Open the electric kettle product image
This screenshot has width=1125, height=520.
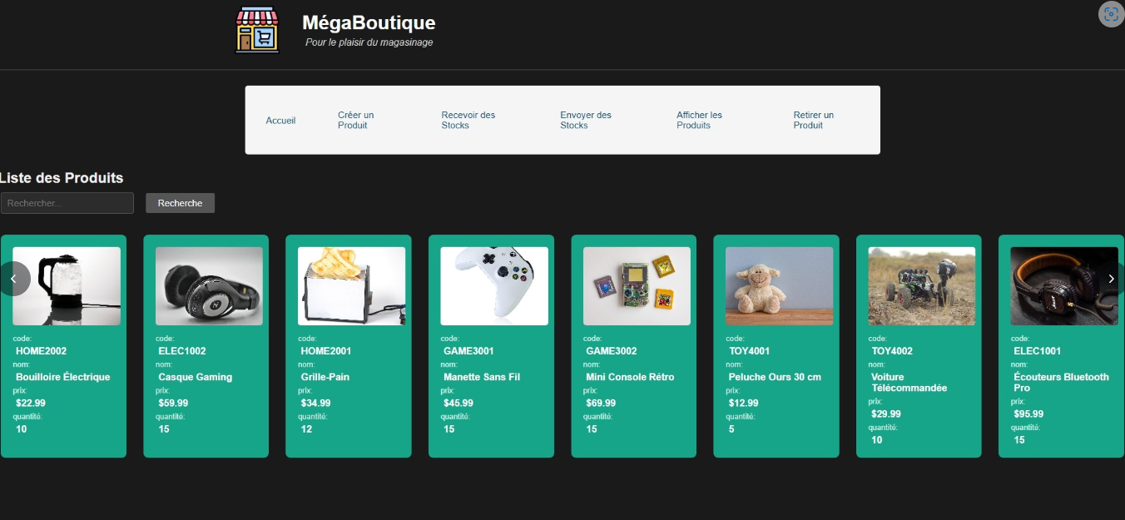[x=67, y=286]
